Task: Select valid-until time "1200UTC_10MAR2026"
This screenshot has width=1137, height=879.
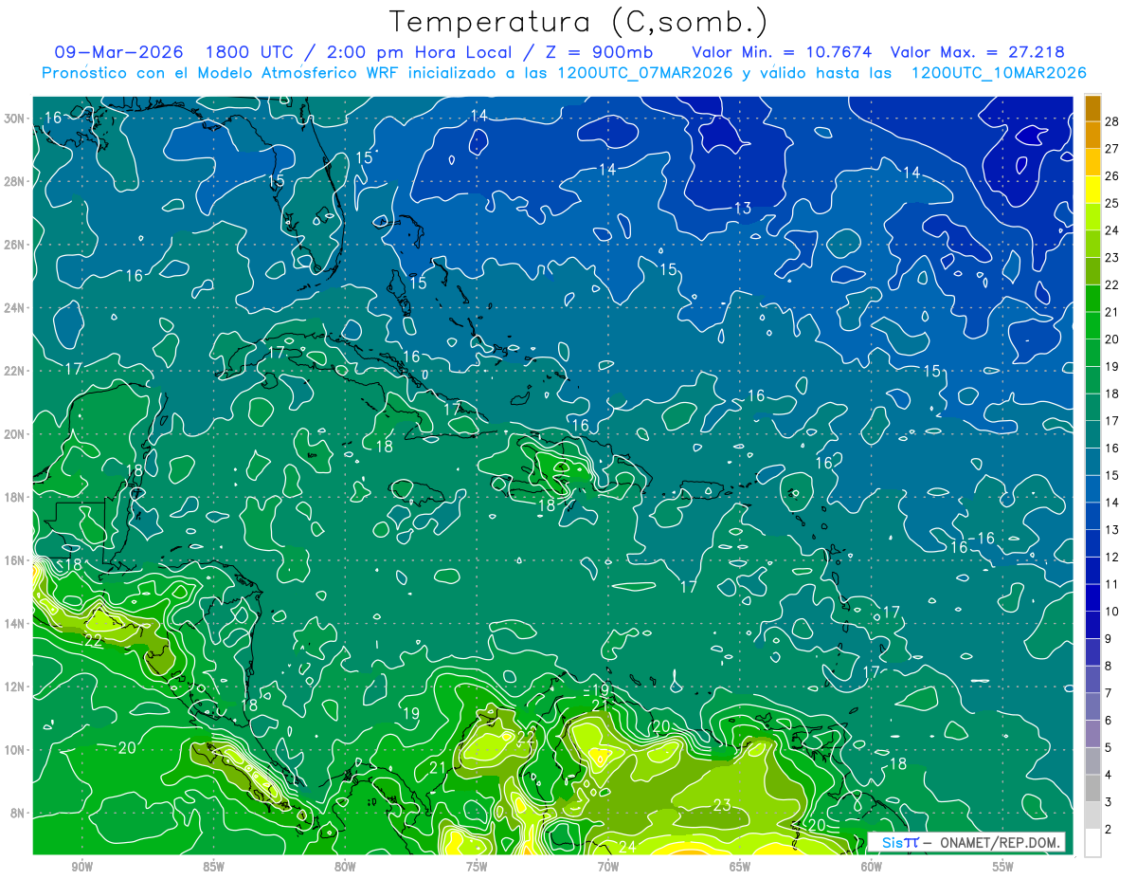Action: pyautogui.click(x=999, y=73)
